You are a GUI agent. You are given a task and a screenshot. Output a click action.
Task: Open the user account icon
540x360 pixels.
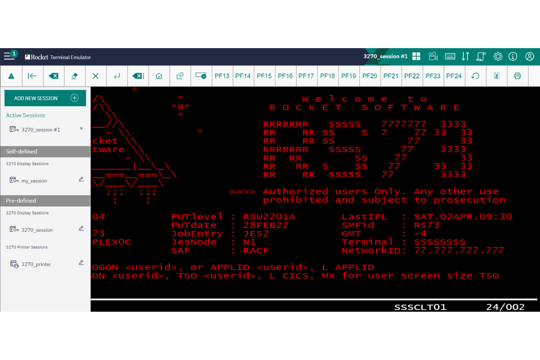tap(530, 56)
